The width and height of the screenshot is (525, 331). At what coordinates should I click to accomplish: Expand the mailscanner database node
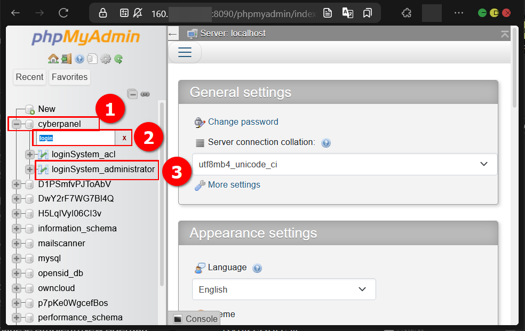coord(16,244)
